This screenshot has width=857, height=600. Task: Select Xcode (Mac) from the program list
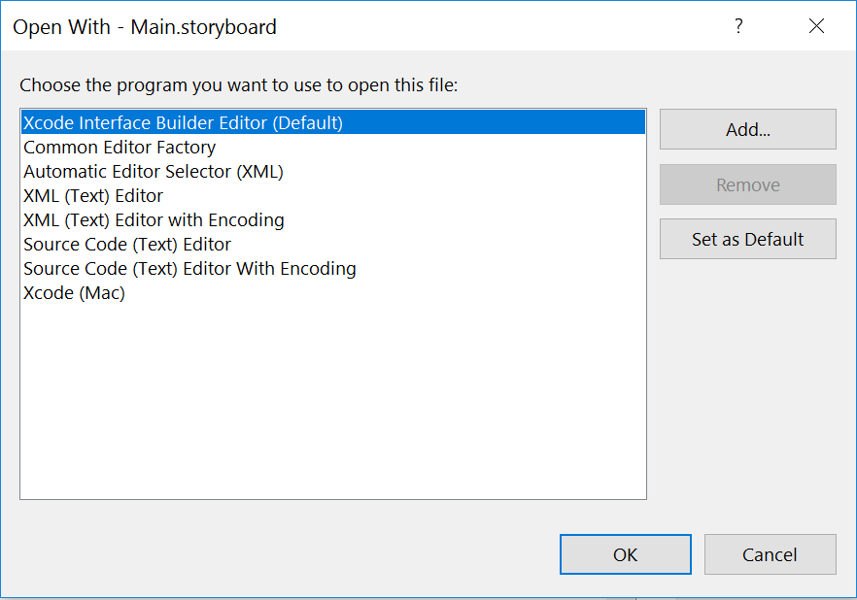click(73, 292)
